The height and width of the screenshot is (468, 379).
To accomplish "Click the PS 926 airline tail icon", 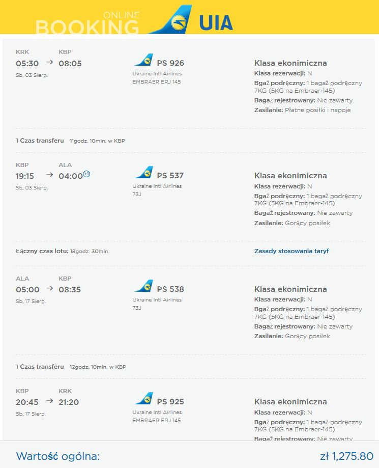I will [144, 60].
